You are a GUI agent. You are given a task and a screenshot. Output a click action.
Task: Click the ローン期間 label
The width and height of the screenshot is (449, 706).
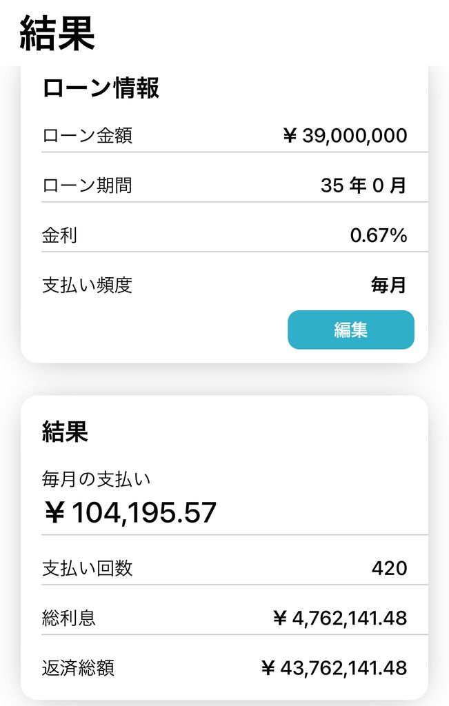coord(87,185)
